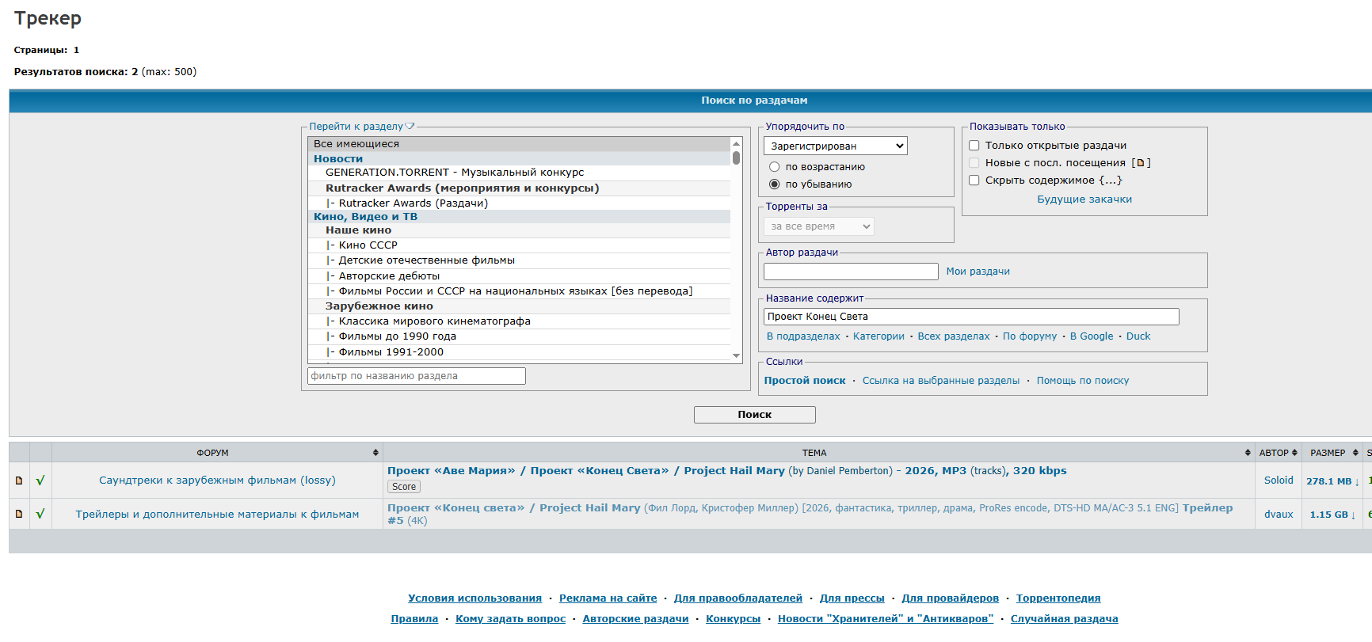Viewport: 1372px width, 642px height.
Task: Open 'Для правообладателей' footer link
Action: pos(738,598)
